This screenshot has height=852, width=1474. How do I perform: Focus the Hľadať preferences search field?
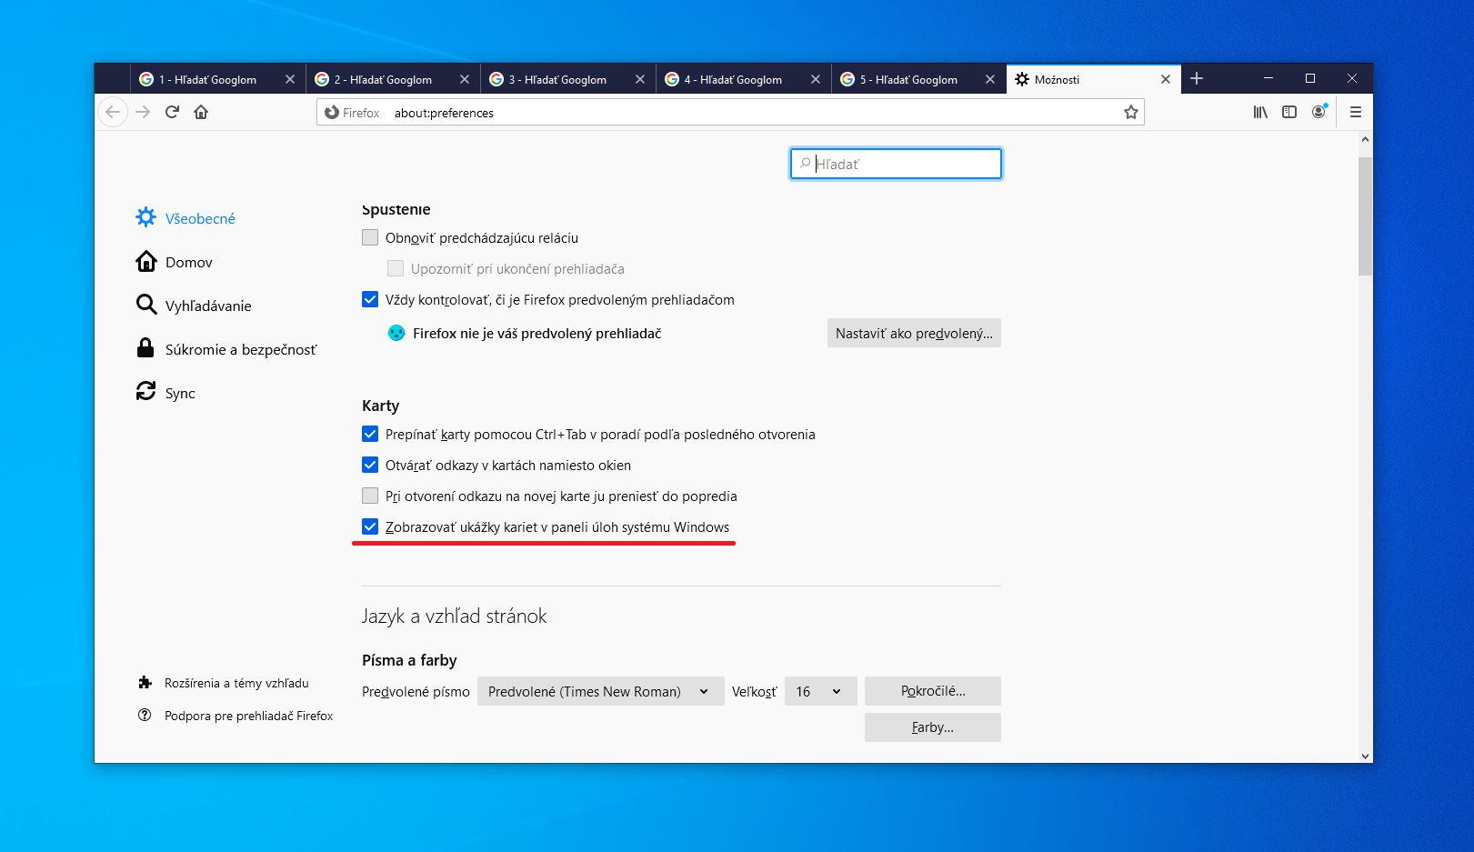click(897, 164)
